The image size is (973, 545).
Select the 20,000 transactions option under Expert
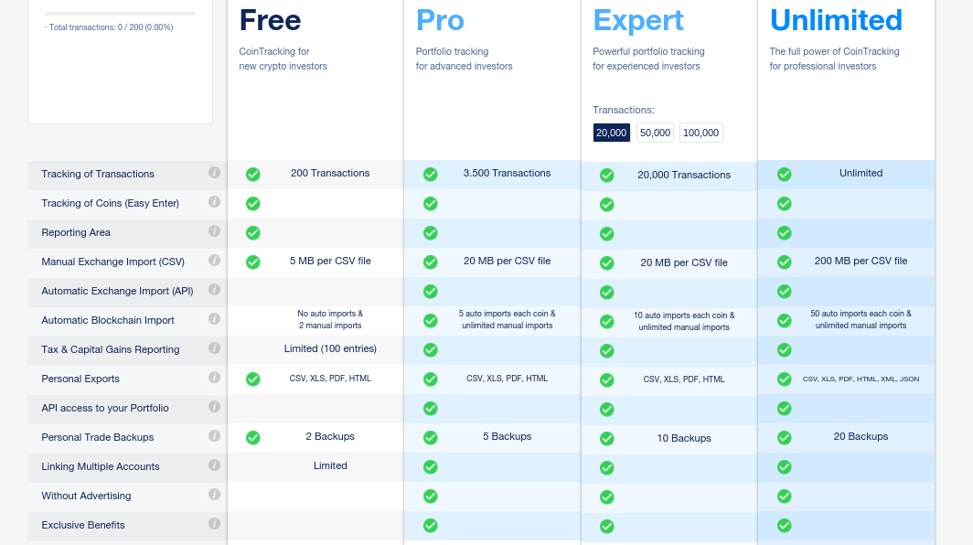point(611,133)
